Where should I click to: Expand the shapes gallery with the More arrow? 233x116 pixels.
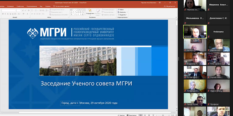point(85,14)
